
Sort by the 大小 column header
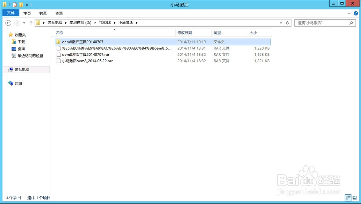pyautogui.click(x=260, y=33)
